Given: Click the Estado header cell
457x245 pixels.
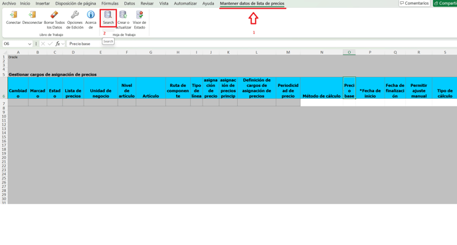Looking at the screenshot, I should tap(54, 88).
